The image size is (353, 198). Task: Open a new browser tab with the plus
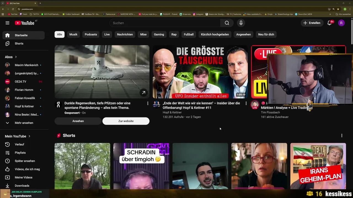tap(40, 3)
